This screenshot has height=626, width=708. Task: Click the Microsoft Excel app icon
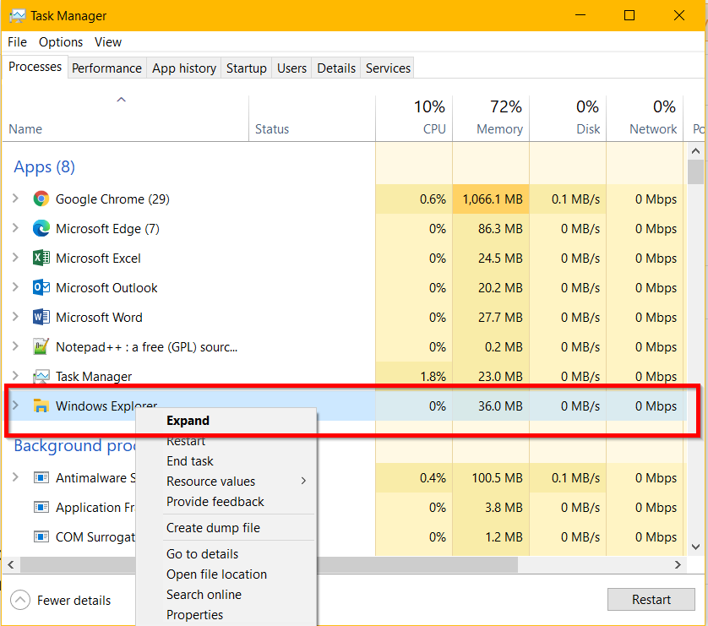coord(41,258)
